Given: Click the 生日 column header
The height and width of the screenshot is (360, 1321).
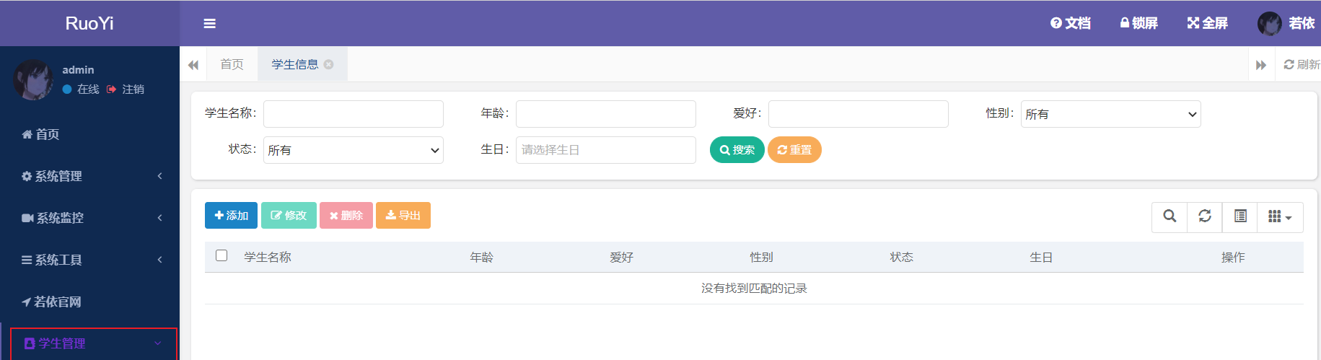Looking at the screenshot, I should click(x=1042, y=258).
